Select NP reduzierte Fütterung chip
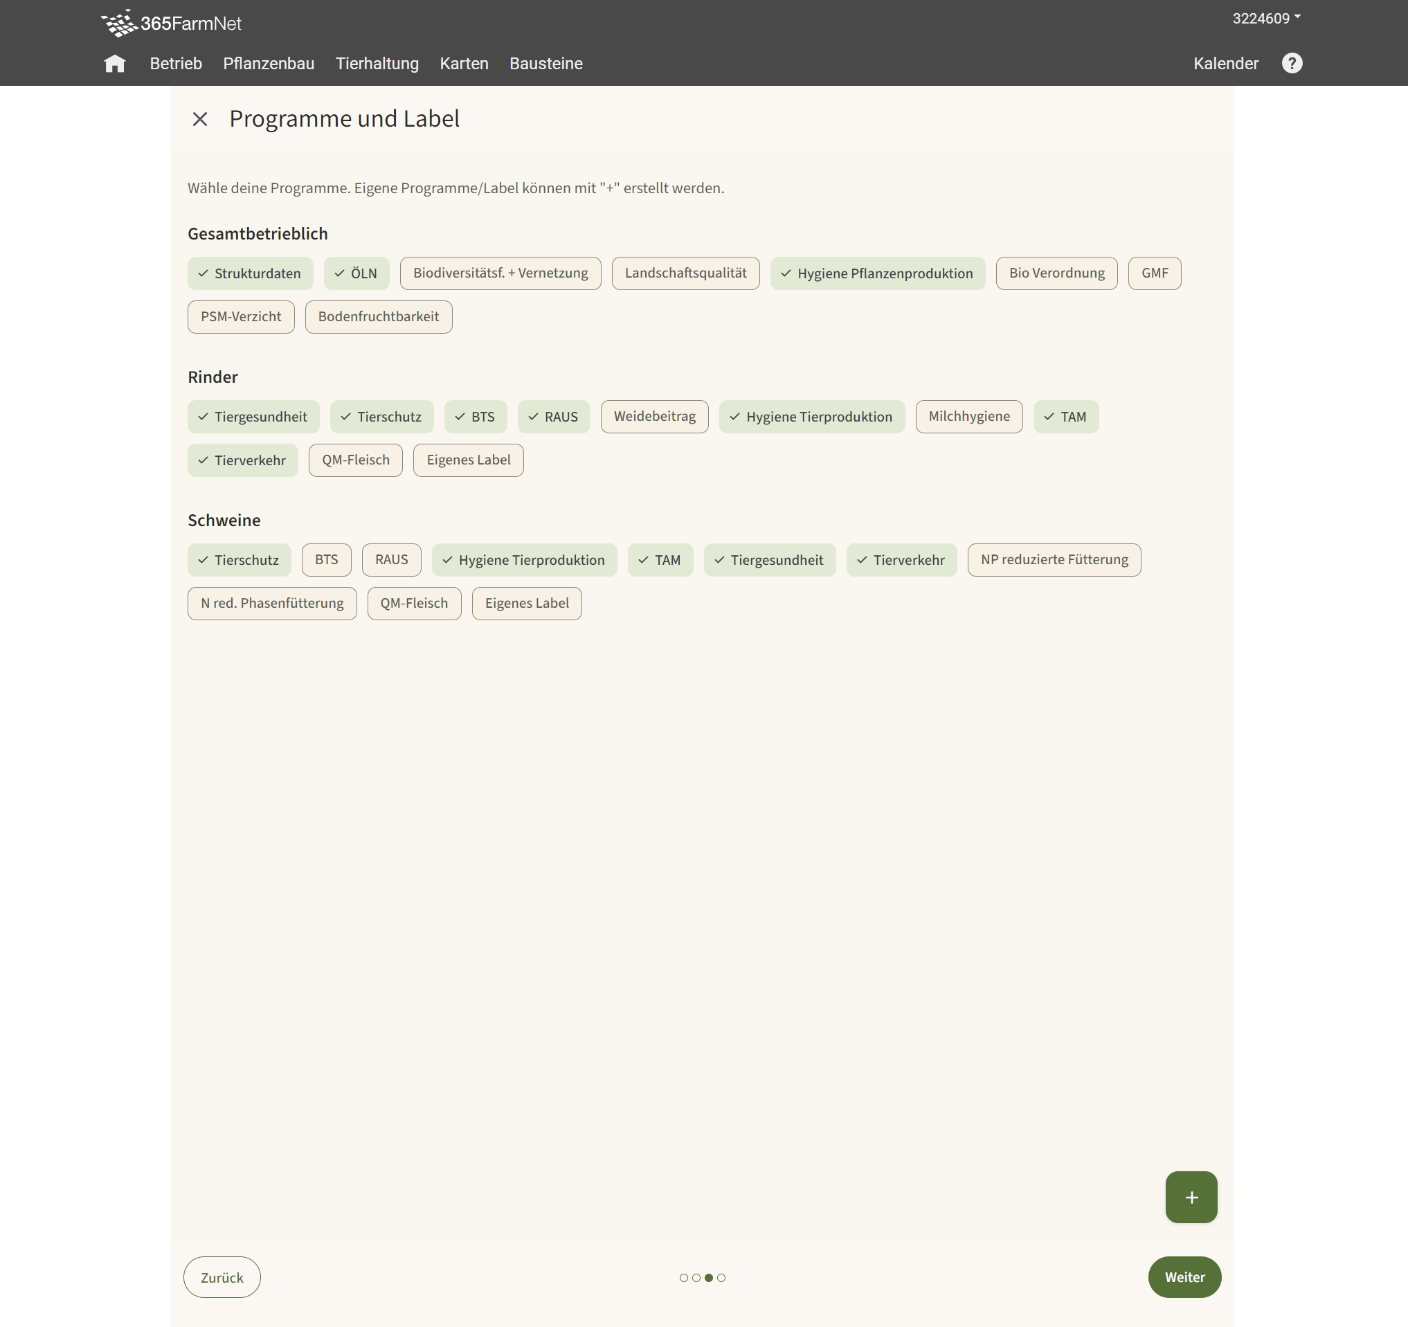This screenshot has width=1408, height=1327. tap(1053, 559)
